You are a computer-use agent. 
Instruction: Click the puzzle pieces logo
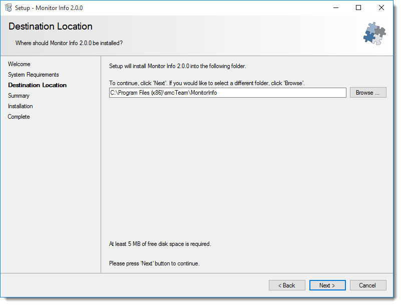[x=374, y=34]
